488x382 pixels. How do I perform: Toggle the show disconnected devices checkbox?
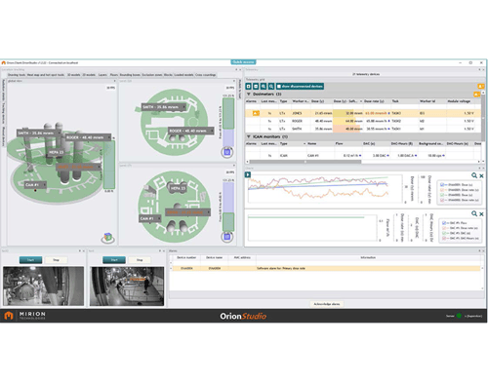pos(279,86)
